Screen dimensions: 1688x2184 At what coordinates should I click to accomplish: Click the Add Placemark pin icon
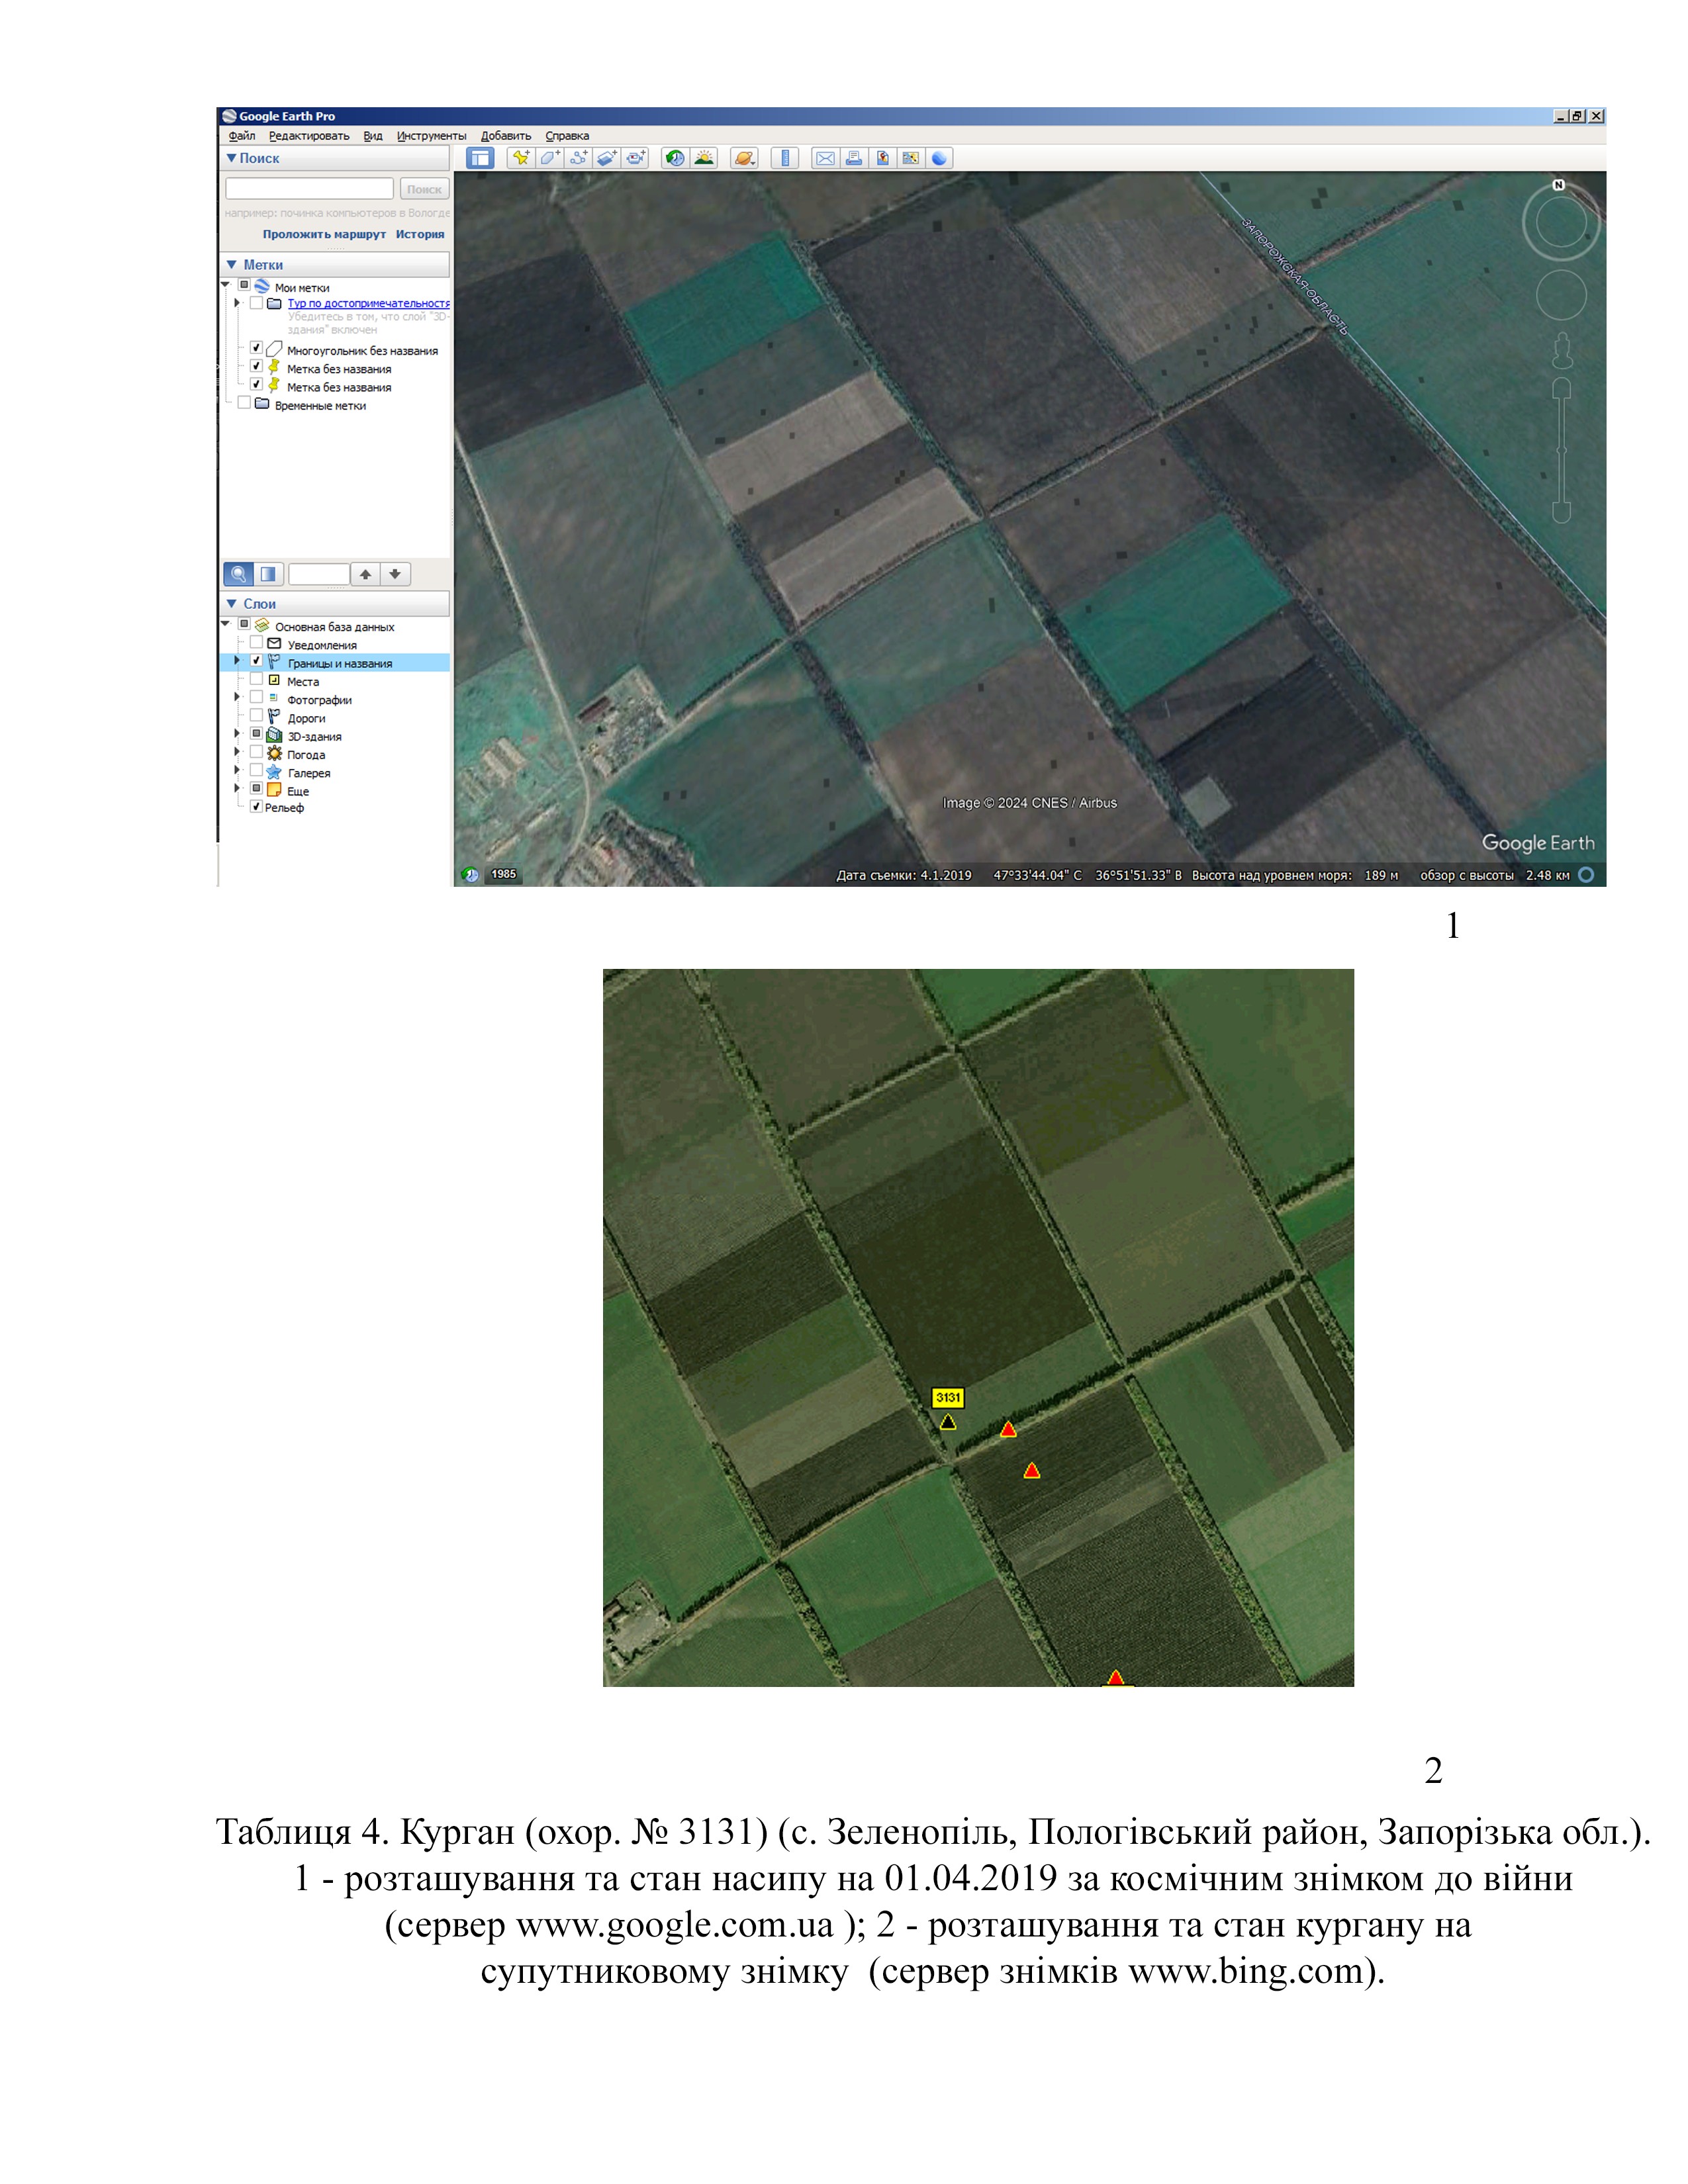pyautogui.click(x=520, y=158)
